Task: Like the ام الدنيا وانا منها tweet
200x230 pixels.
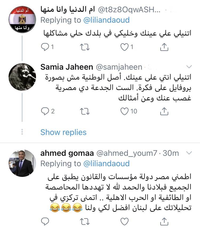Action: [124, 47]
